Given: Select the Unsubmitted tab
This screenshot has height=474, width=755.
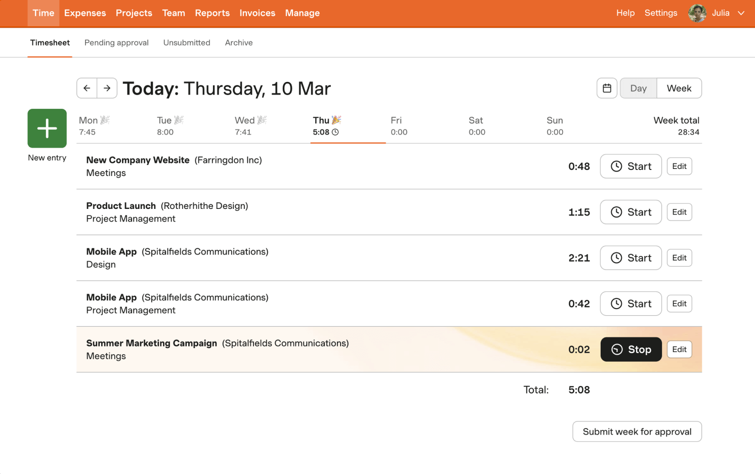Looking at the screenshot, I should point(187,42).
